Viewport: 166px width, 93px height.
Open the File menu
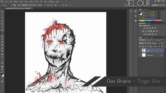click(6, 2)
